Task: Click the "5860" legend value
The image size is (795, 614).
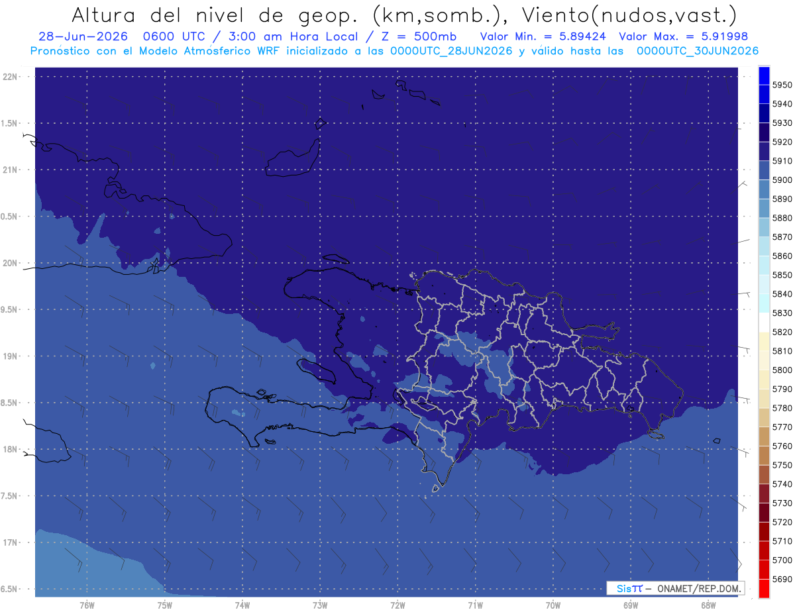Action: pyautogui.click(x=782, y=256)
